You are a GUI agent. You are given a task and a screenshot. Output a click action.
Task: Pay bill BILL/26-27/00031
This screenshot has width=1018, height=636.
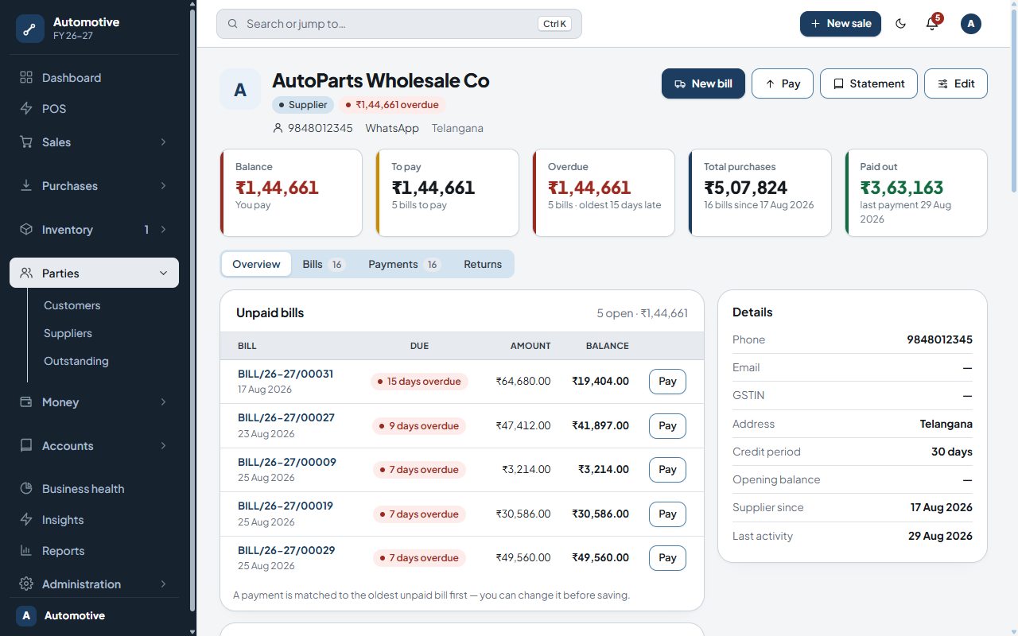coord(667,382)
